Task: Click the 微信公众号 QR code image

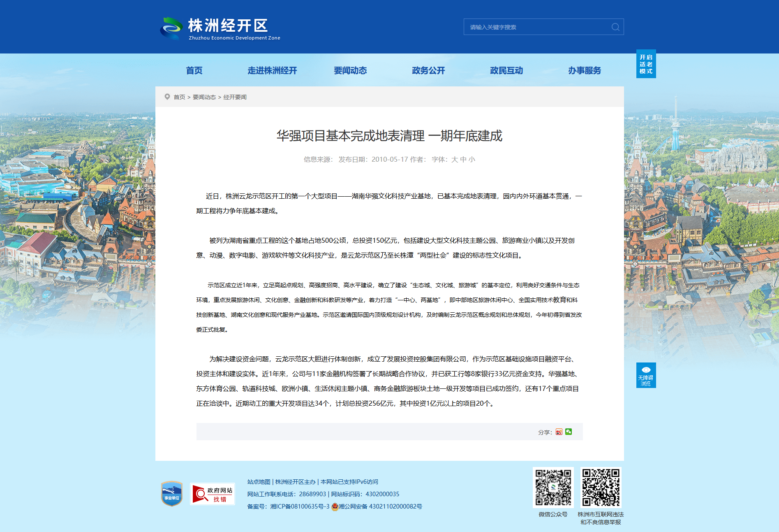Action: [553, 487]
